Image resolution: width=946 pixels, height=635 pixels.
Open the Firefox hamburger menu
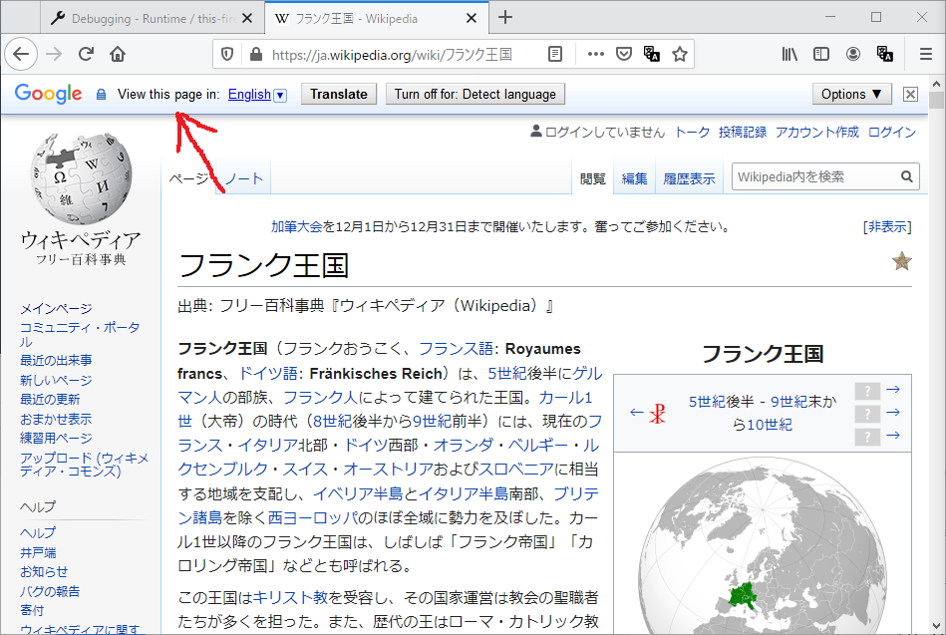click(925, 55)
